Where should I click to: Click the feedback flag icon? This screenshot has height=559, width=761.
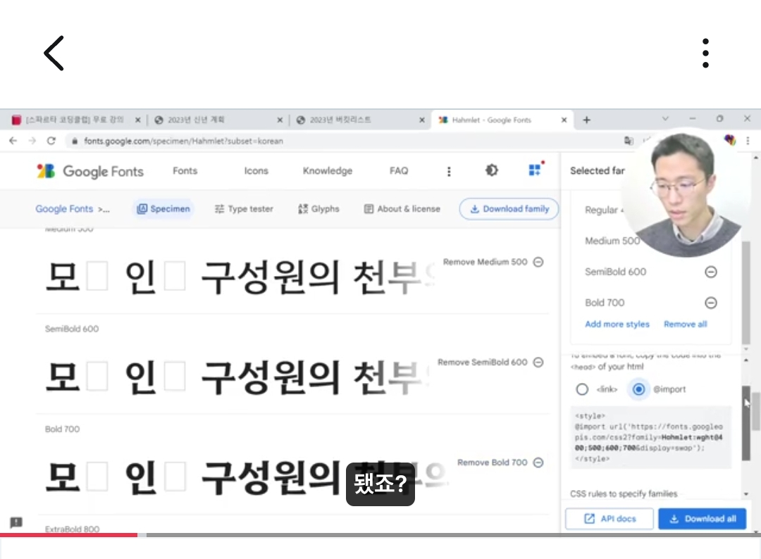click(x=16, y=522)
